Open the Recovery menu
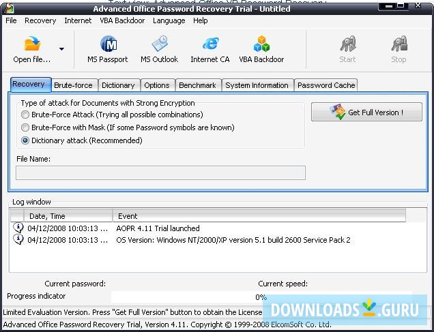This screenshot has width=434, height=332. coord(40,20)
